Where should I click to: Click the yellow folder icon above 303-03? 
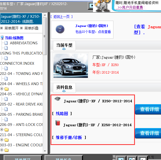pos(6,140)
